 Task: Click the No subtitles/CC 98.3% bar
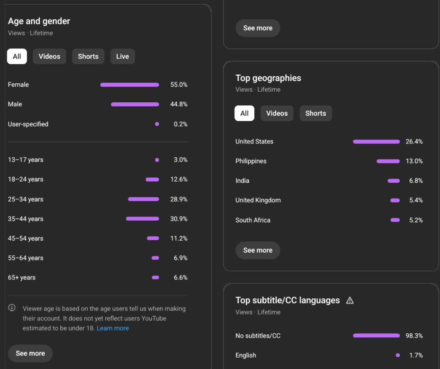376,335
